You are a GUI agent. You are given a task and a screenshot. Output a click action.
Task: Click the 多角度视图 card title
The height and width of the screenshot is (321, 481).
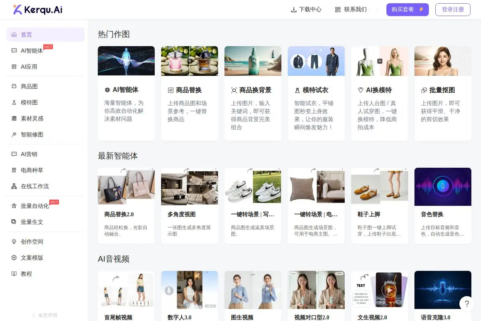[x=182, y=214]
